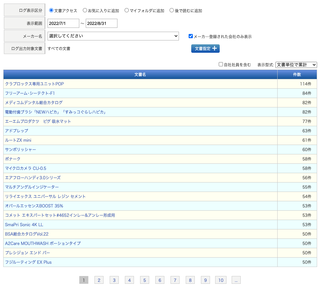
Task: Open the クラプロックス専用ユニットPOP document link
Action: point(34,84)
